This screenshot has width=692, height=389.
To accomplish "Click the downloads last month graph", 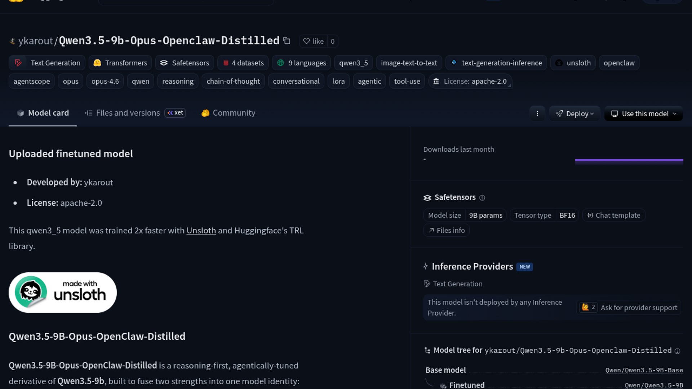I will (629, 161).
